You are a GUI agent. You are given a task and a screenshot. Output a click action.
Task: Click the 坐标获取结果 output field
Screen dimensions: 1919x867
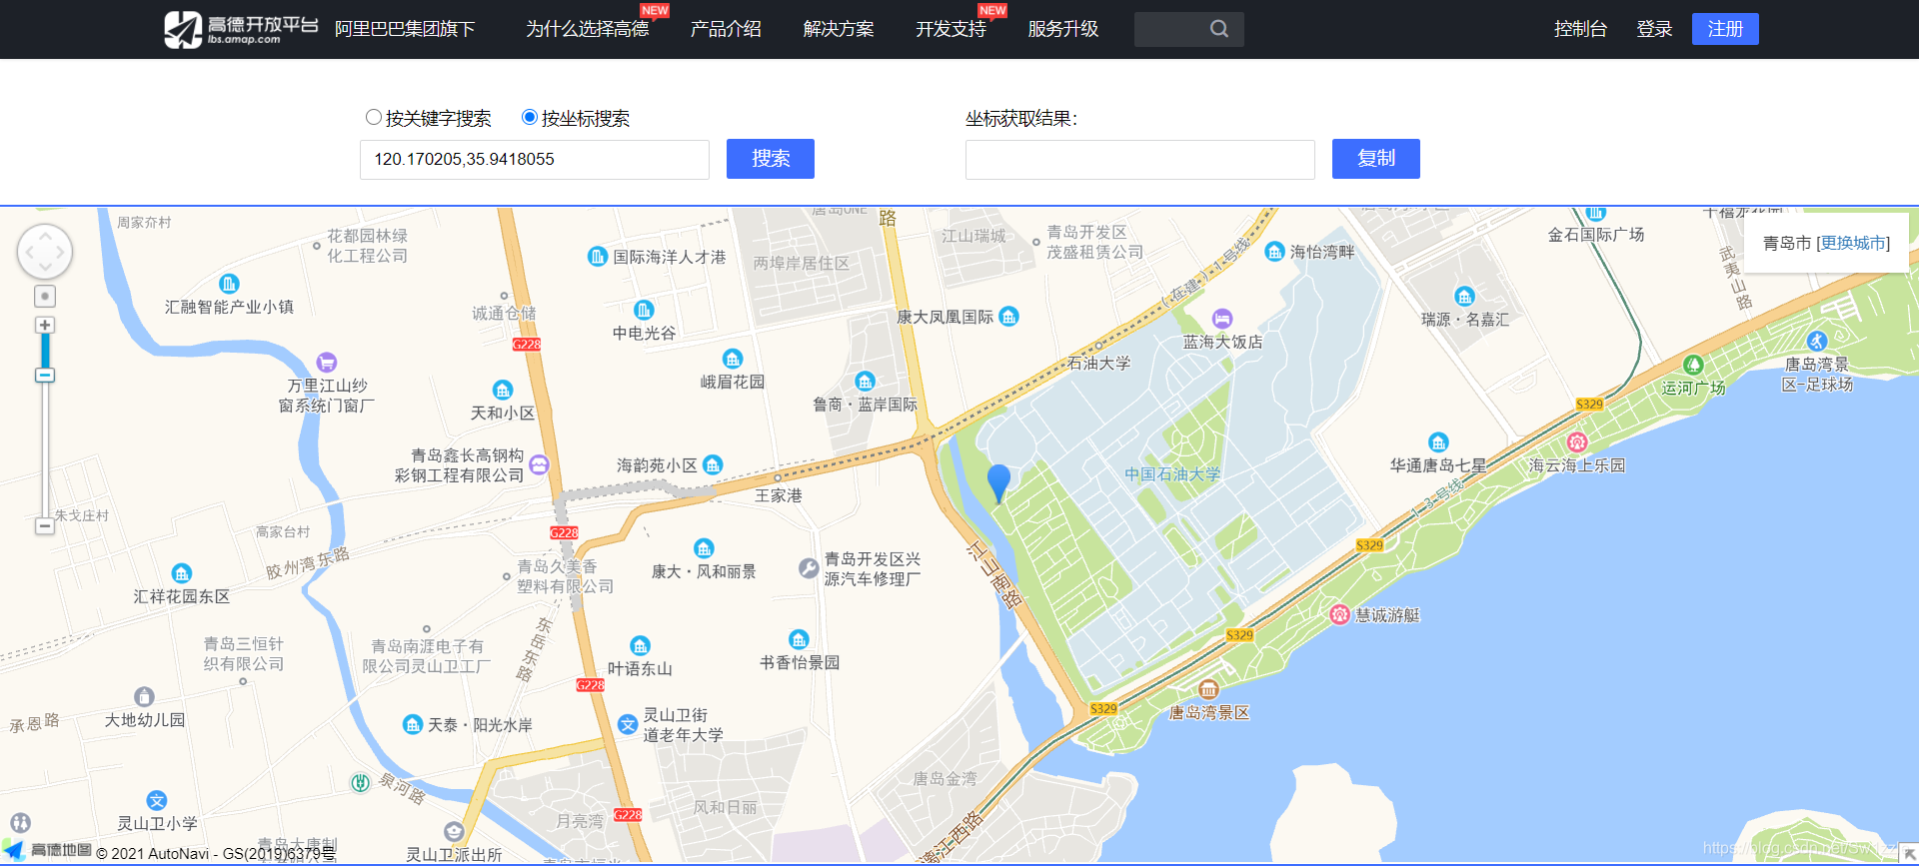[x=1140, y=160]
